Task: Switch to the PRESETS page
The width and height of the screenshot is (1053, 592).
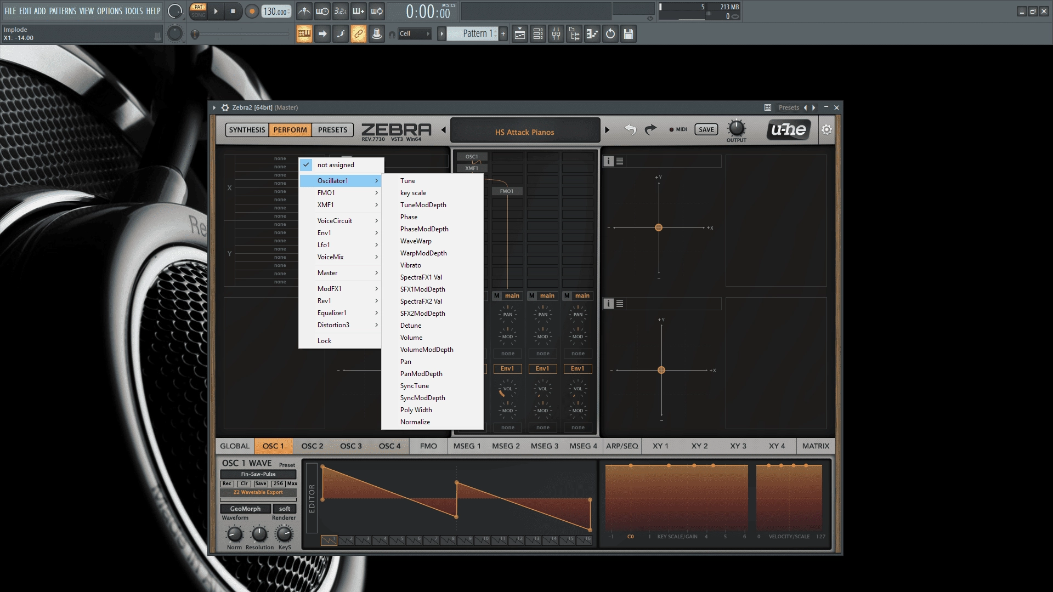Action: [x=333, y=130]
